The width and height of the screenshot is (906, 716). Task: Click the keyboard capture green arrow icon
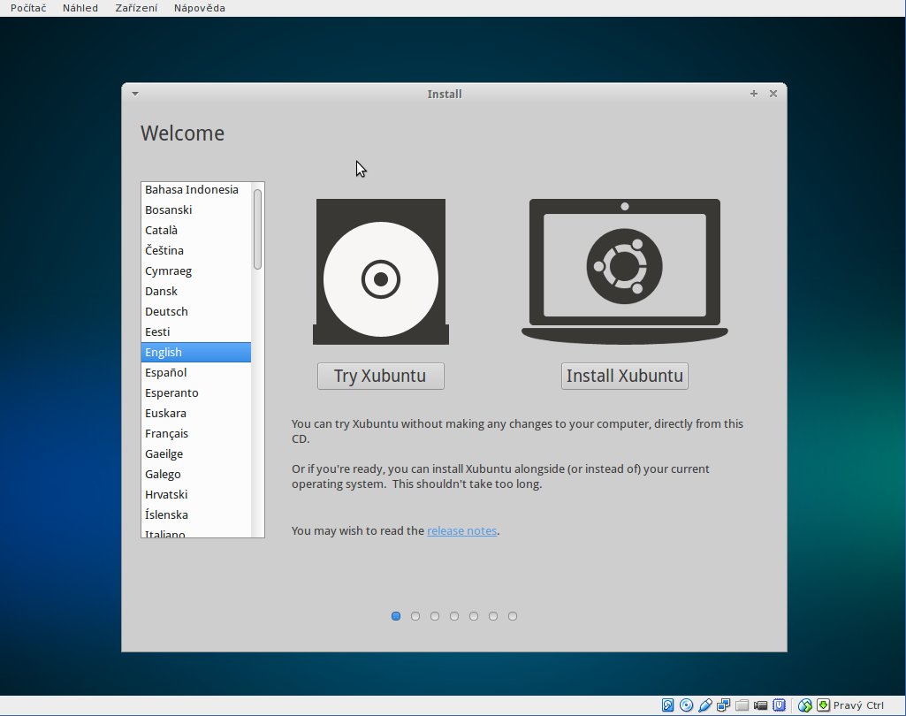coord(824,705)
